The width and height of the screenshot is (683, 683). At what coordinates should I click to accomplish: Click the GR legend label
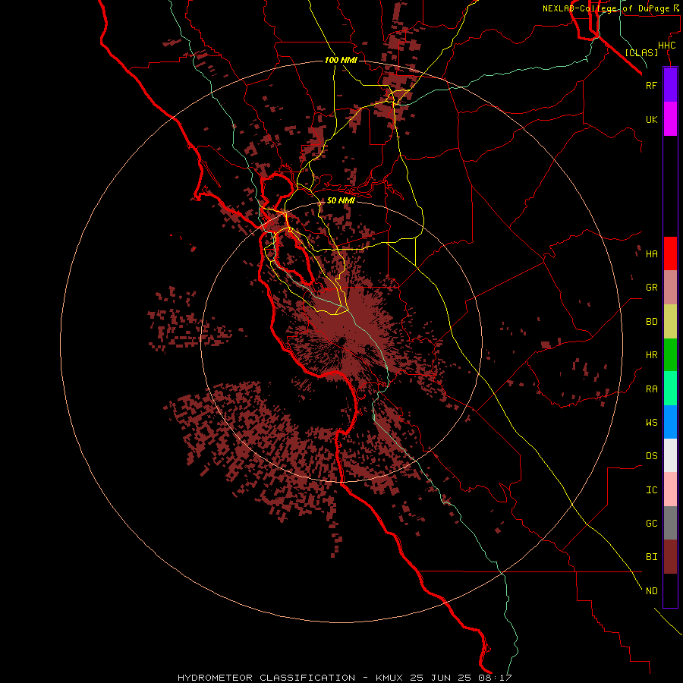click(x=651, y=288)
